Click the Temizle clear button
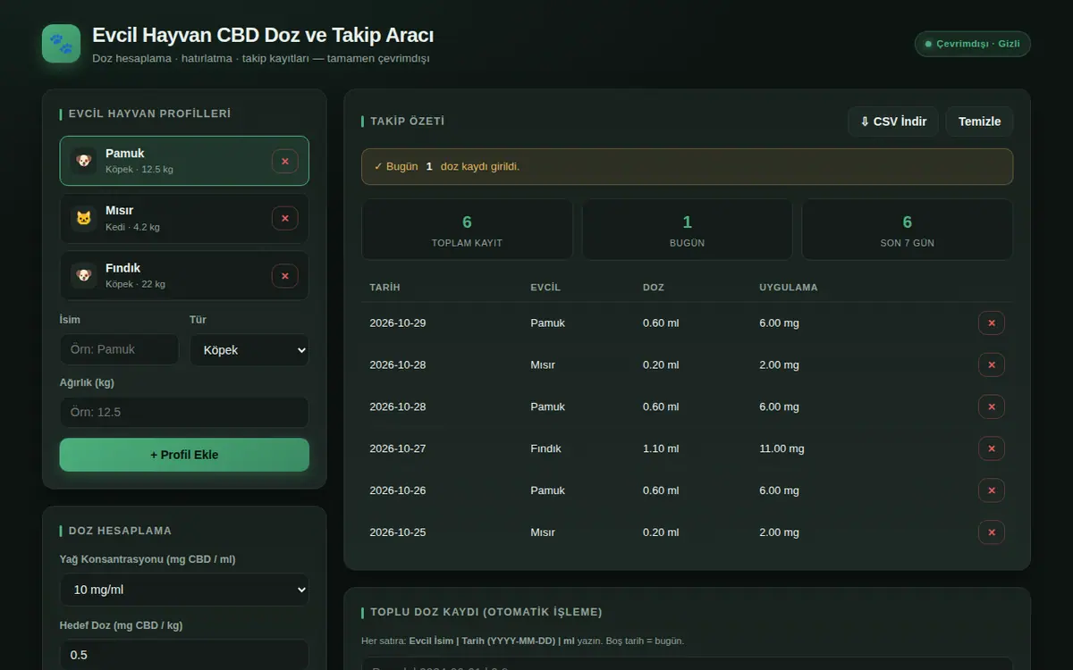1073x670 pixels. 980,121
